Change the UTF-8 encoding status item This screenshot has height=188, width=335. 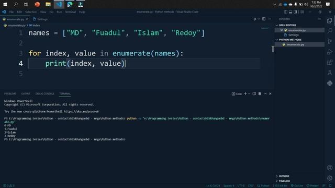pyautogui.click(x=241, y=186)
